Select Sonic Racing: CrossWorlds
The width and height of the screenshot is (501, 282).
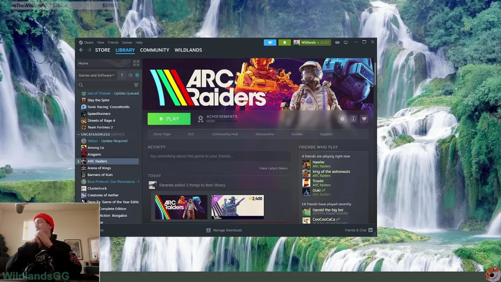click(108, 107)
